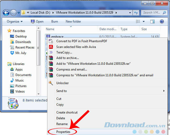Click the Help question mark icon
Viewport: 170px width, 135px height.
tap(162, 21)
